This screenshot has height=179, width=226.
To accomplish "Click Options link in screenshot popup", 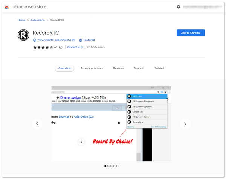I will point(130,127).
